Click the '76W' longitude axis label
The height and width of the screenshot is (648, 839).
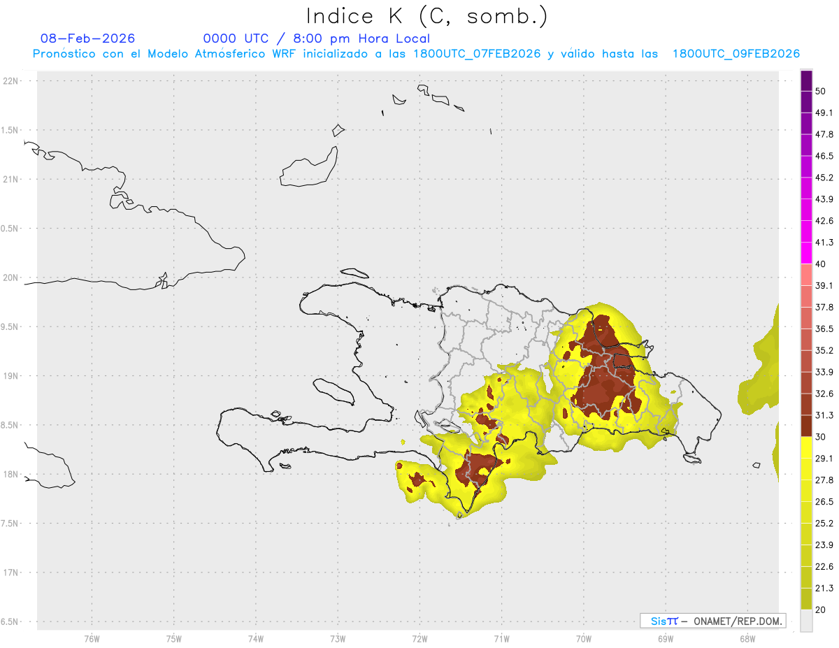(x=92, y=639)
